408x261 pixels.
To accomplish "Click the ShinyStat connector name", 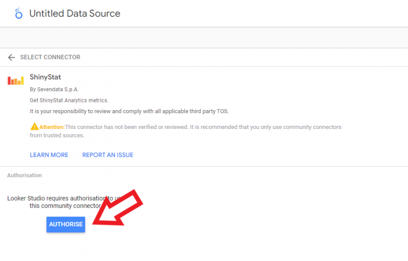I will (x=45, y=77).
